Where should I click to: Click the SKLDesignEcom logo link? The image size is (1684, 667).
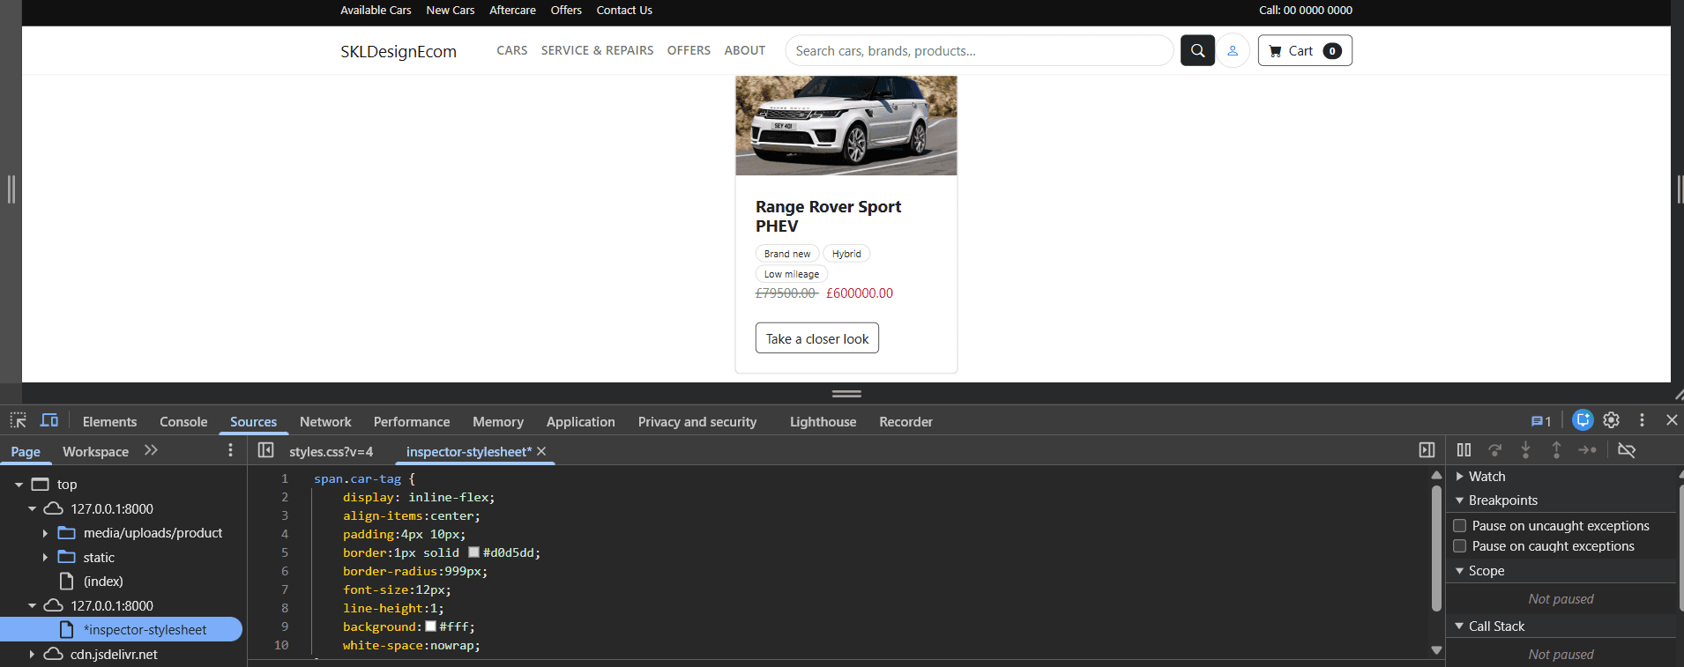(x=399, y=51)
